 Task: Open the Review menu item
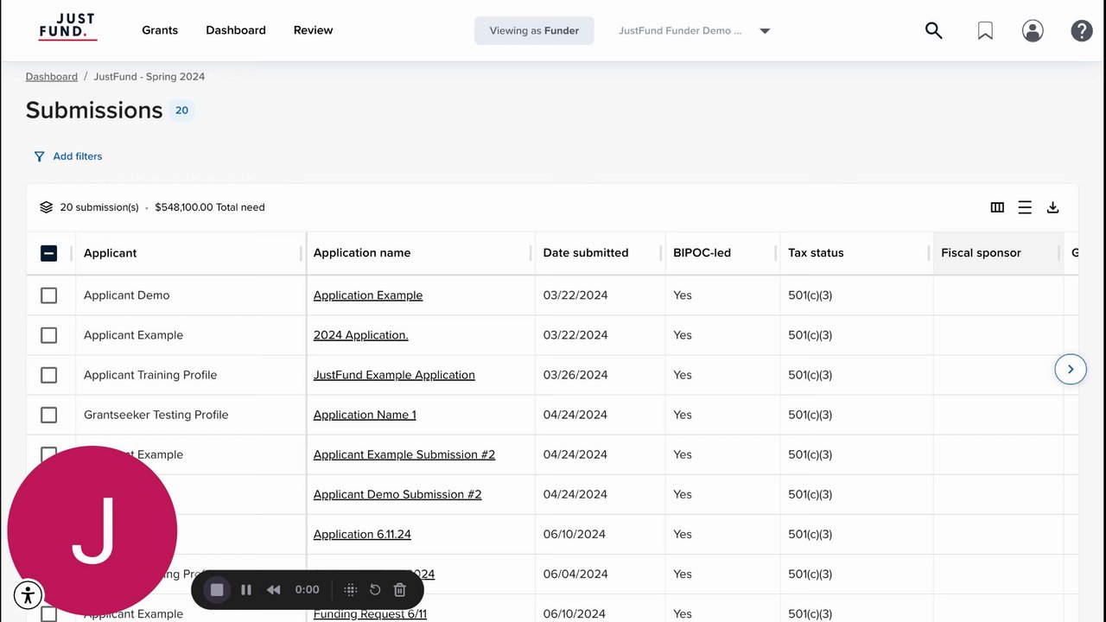[x=313, y=30]
